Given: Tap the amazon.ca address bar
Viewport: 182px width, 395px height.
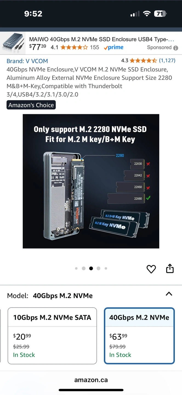Looking at the screenshot, I should coord(91,380).
